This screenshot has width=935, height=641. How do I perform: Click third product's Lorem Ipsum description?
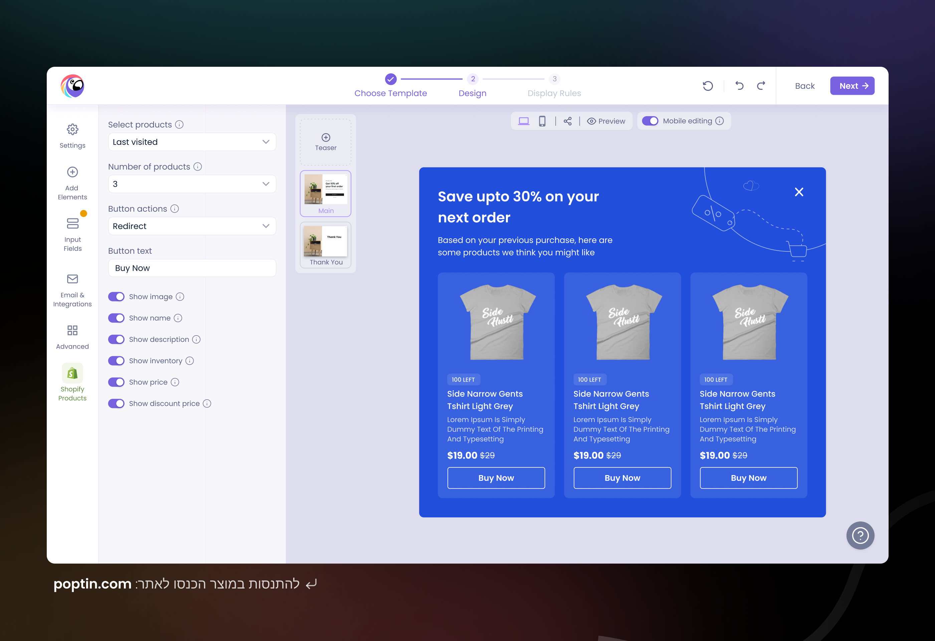pos(748,429)
